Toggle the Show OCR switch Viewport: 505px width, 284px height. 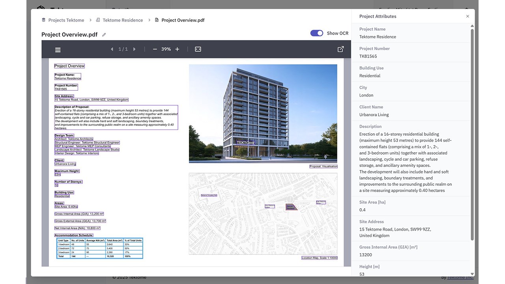(x=317, y=33)
